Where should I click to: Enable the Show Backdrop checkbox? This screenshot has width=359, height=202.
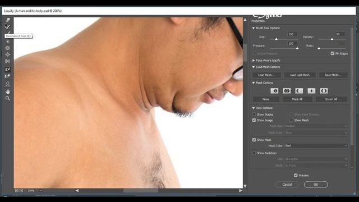click(x=254, y=153)
